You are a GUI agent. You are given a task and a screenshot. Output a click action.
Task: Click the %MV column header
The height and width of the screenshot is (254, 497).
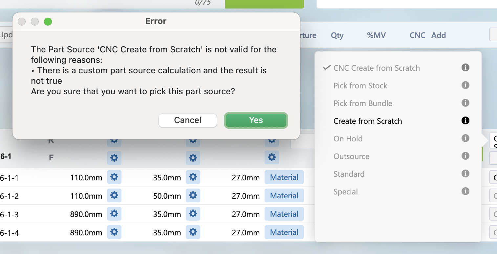[x=376, y=35]
